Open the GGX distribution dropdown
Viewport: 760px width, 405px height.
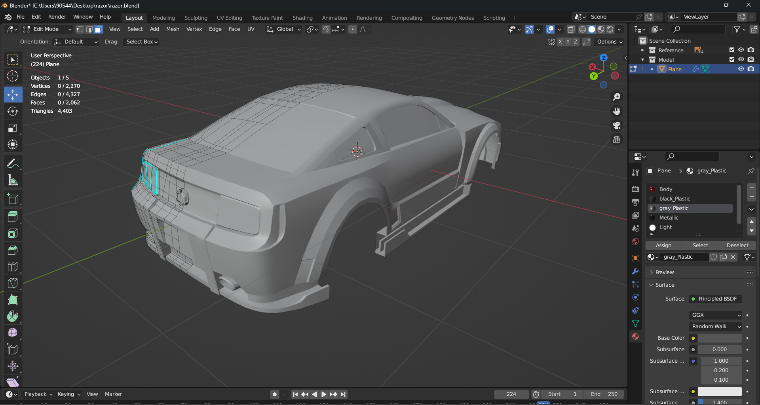tap(716, 315)
